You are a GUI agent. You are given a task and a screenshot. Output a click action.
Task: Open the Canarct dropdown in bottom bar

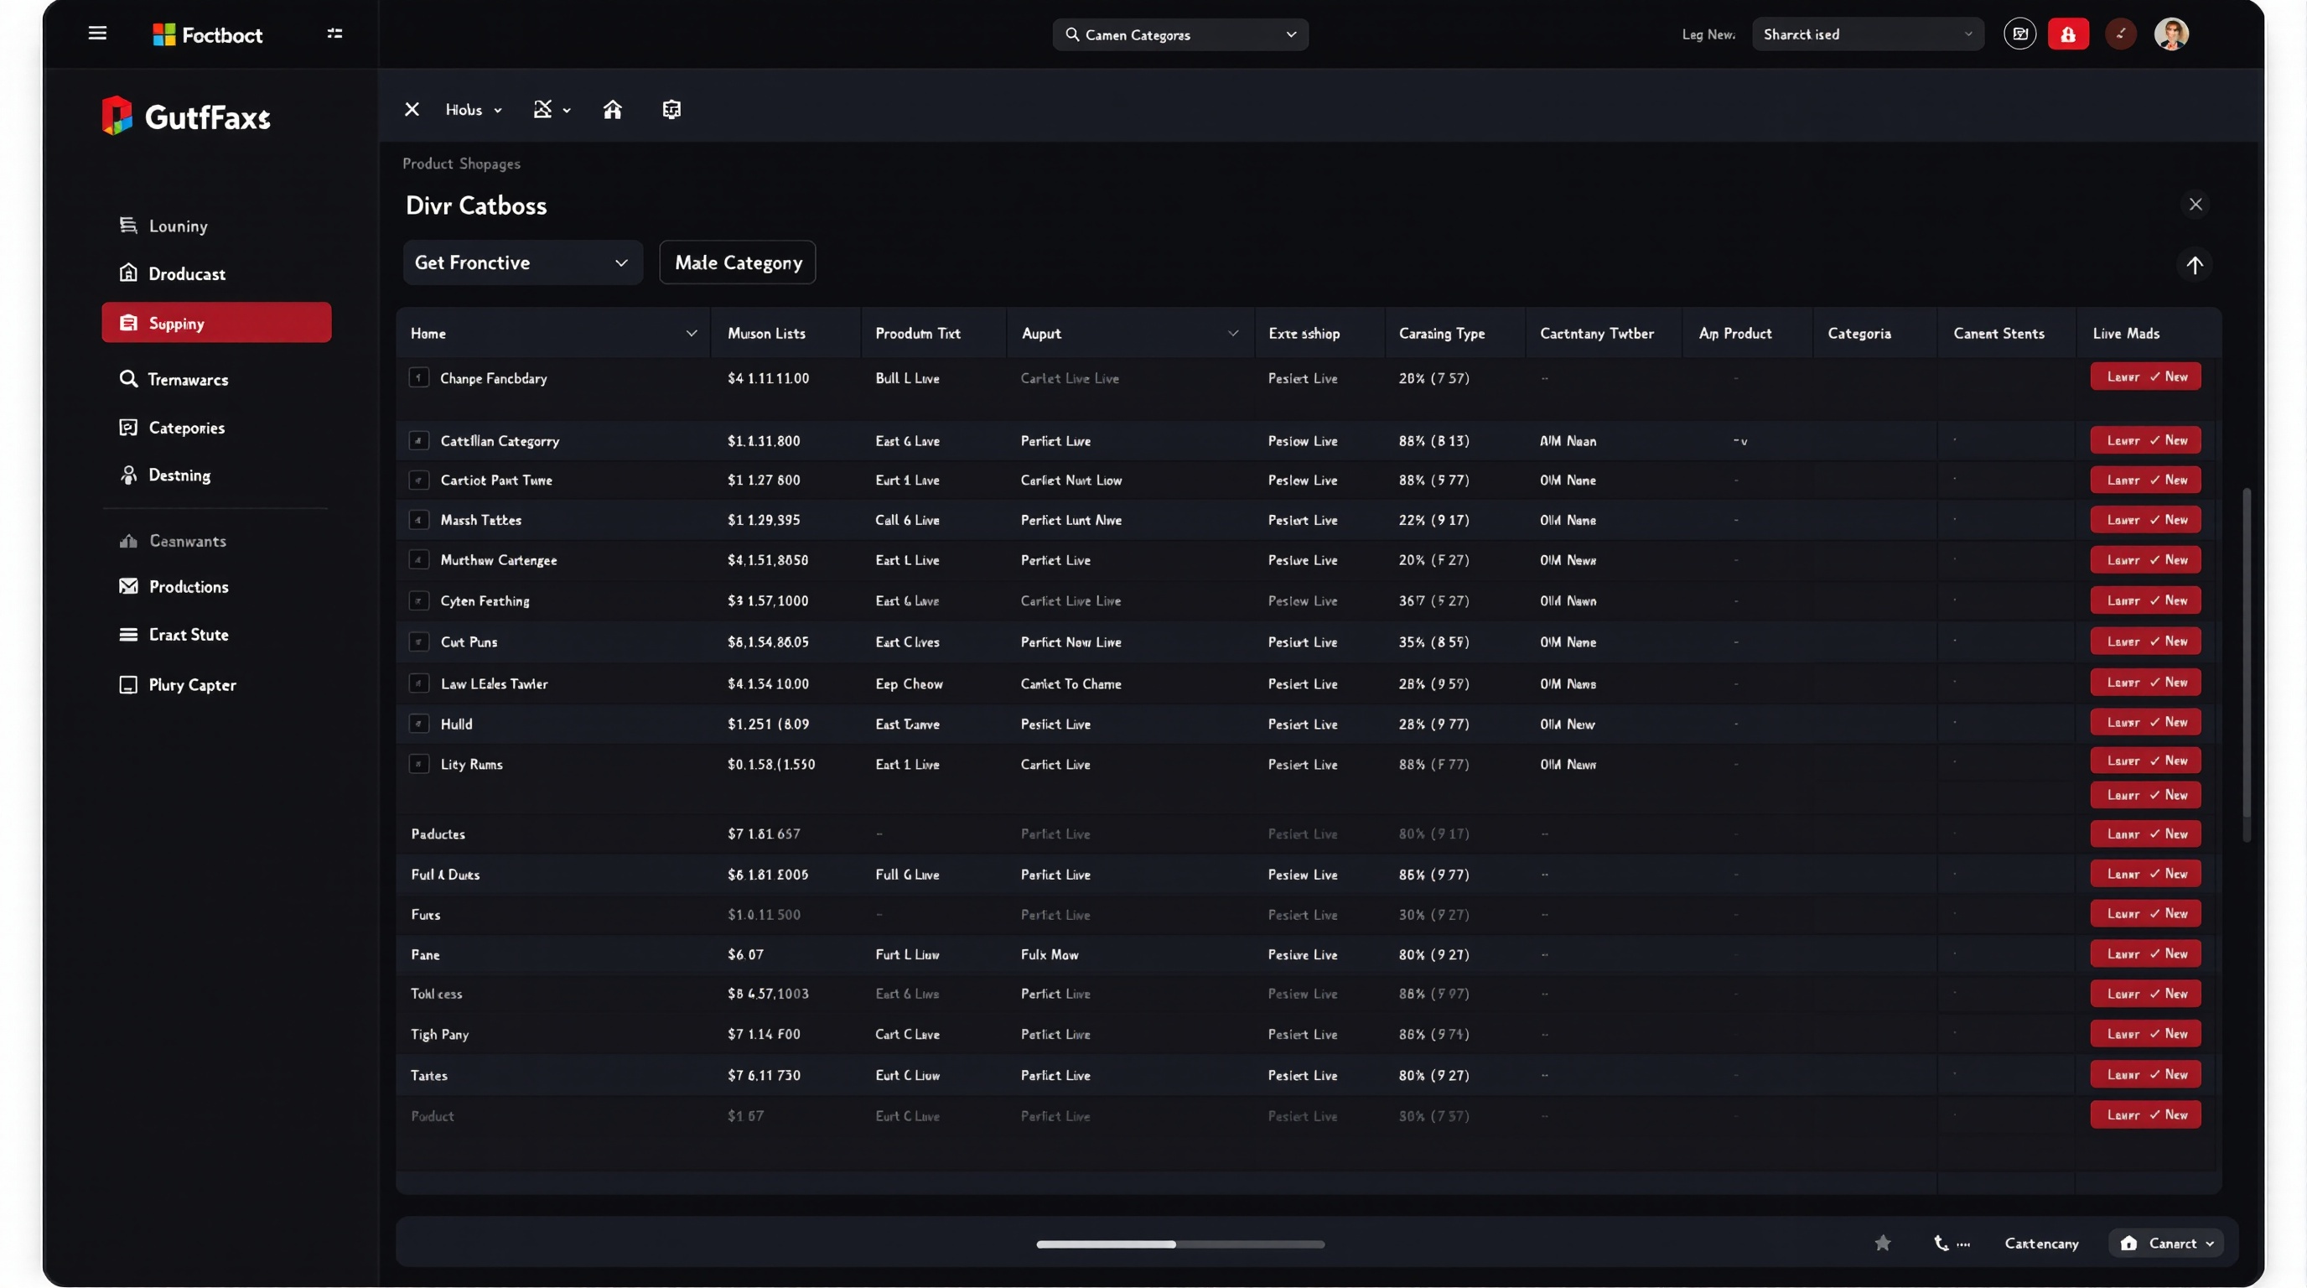[2165, 1243]
